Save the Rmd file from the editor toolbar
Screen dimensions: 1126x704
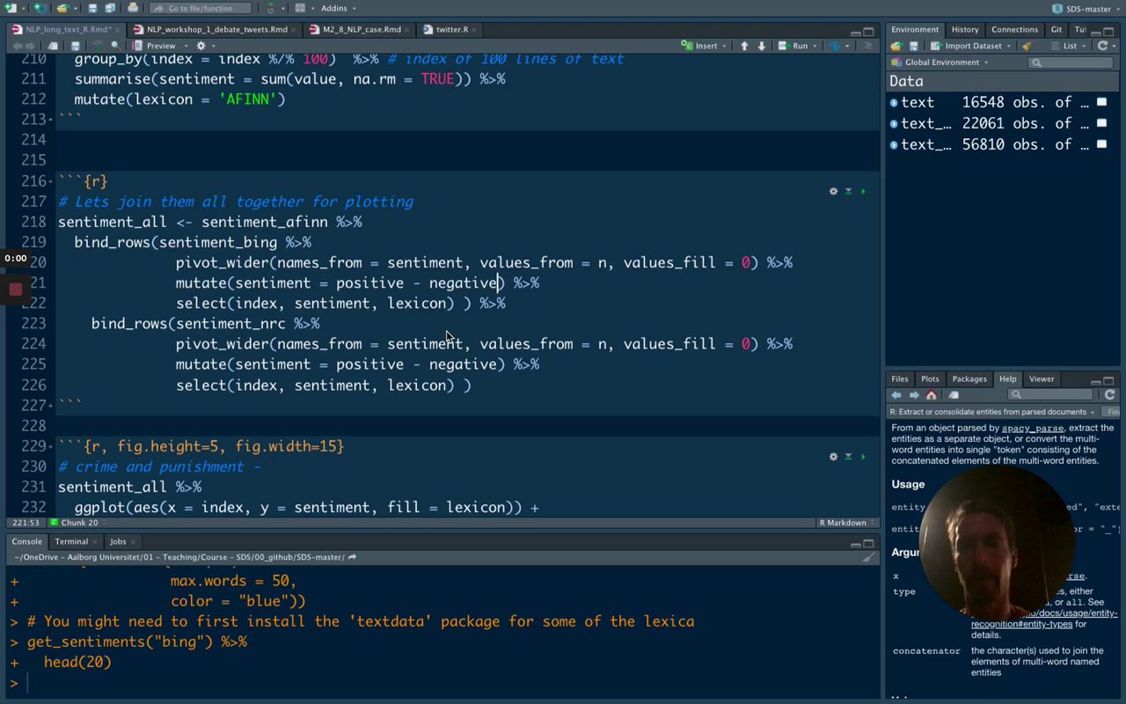76,46
